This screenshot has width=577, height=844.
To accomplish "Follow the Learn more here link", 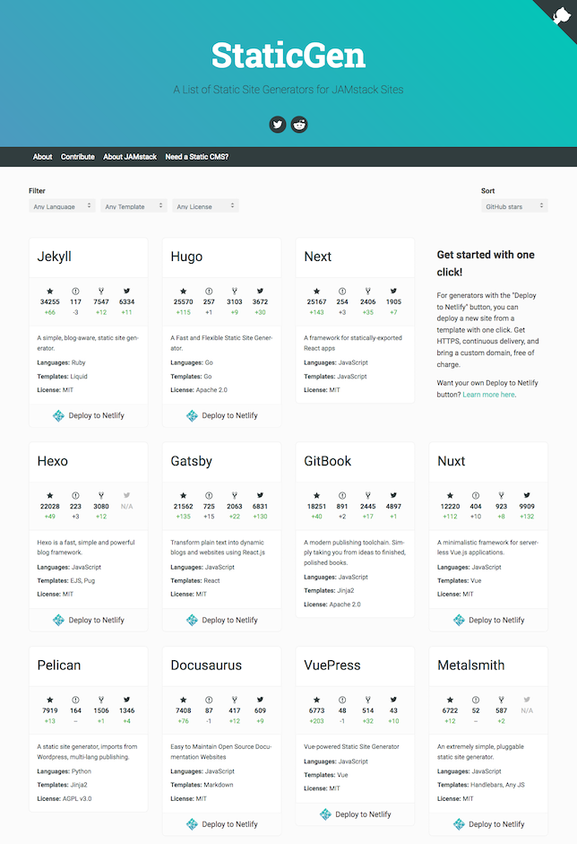I will [x=488, y=395].
